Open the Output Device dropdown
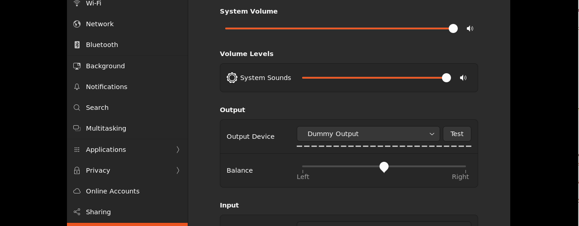 368,134
